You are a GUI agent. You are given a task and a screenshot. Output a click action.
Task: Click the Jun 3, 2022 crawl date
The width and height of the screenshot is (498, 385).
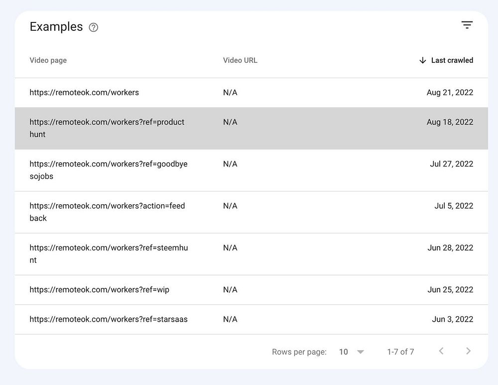(452, 319)
